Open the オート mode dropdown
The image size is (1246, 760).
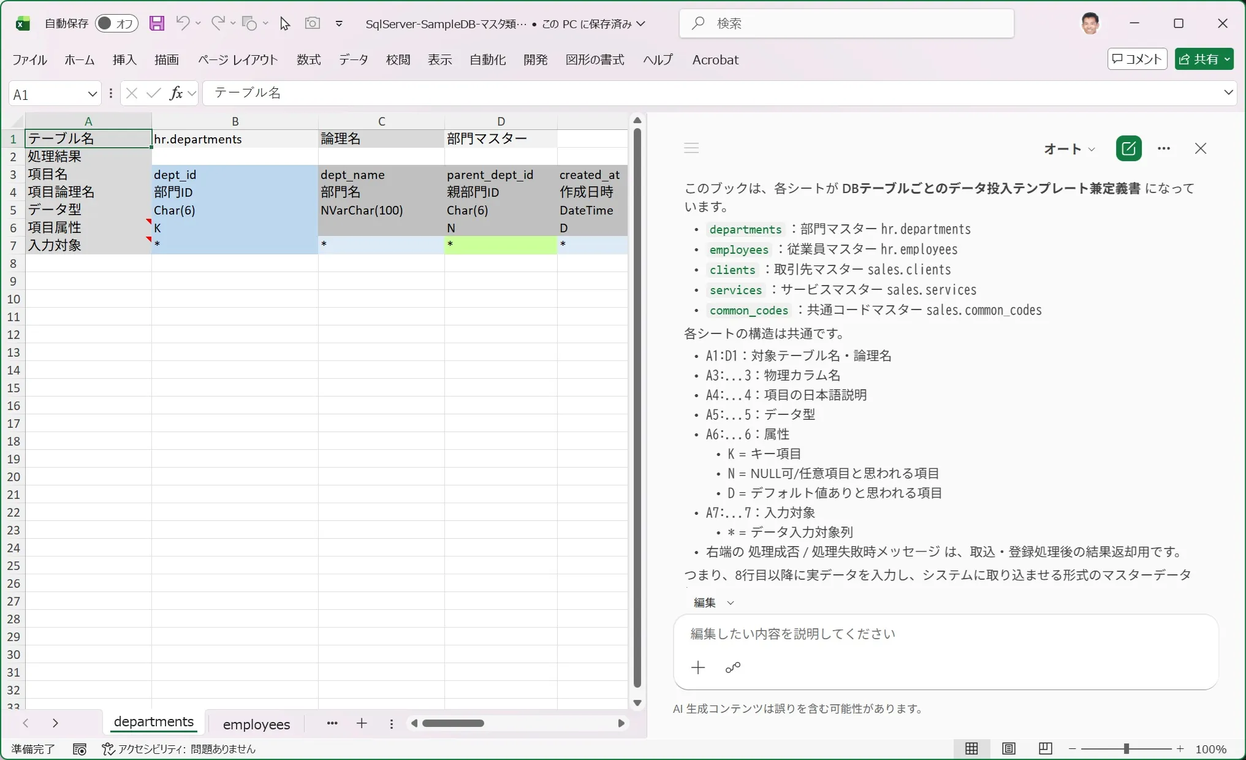1069,149
